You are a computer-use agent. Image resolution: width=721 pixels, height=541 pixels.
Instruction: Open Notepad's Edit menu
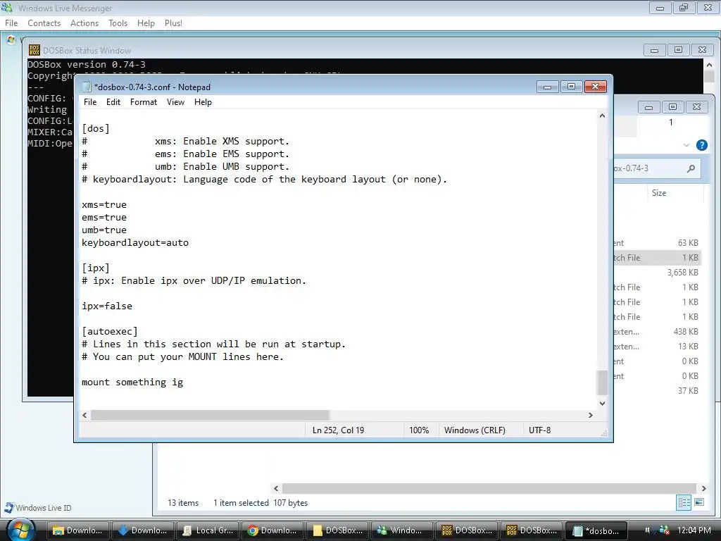coord(113,102)
